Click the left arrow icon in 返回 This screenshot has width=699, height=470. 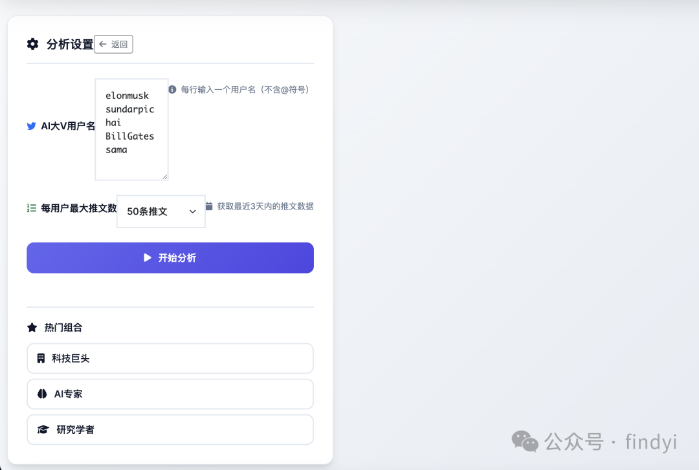point(103,44)
